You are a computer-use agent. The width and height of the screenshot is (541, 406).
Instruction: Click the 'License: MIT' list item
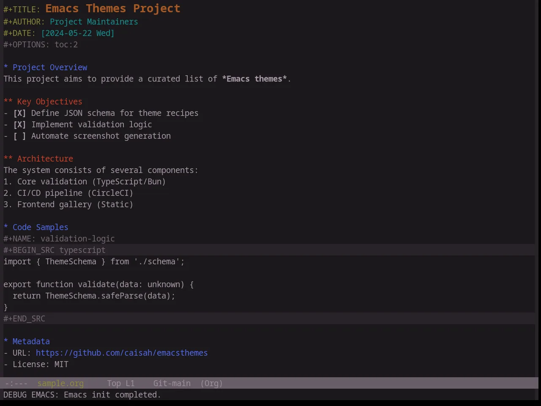[36, 364]
